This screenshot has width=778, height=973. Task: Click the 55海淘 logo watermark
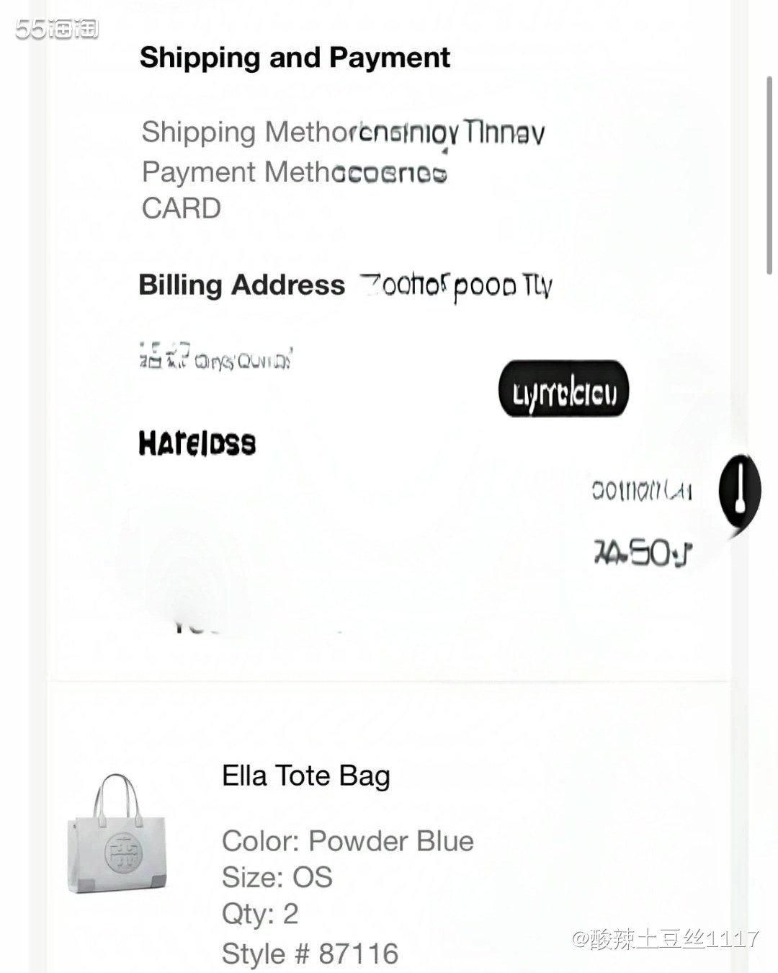coord(56,29)
